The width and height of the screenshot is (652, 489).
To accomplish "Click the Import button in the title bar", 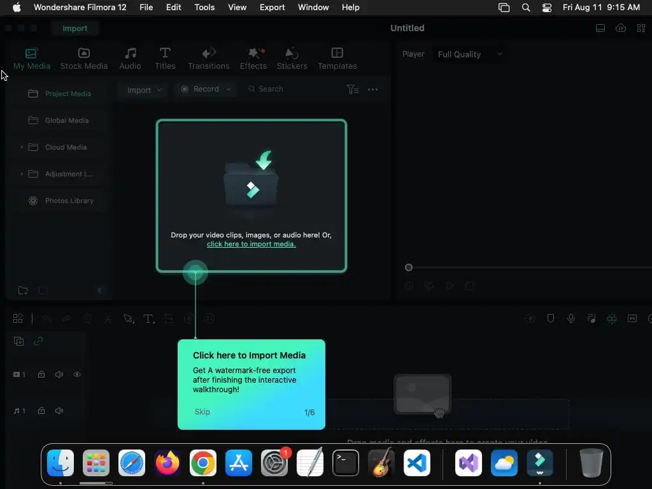I will click(x=75, y=28).
